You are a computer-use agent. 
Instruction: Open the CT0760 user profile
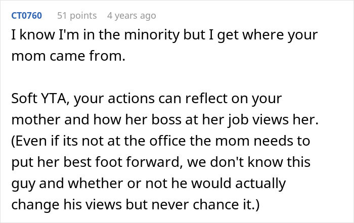tap(27, 16)
